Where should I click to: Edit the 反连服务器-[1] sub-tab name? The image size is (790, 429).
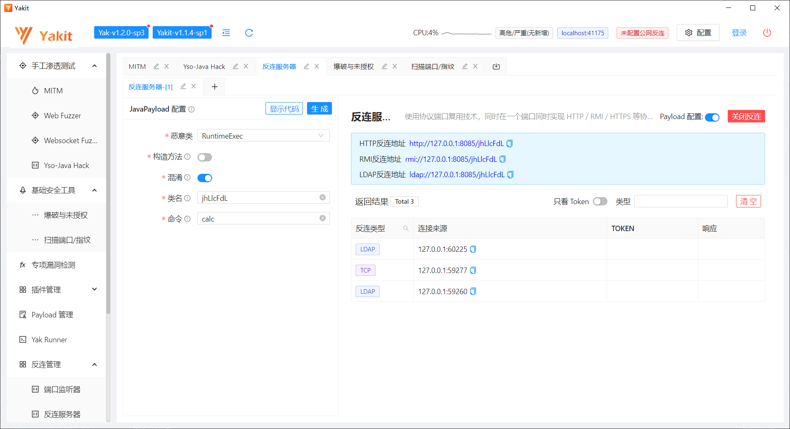(x=183, y=86)
